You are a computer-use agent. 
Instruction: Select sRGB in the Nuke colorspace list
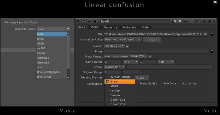120,86
